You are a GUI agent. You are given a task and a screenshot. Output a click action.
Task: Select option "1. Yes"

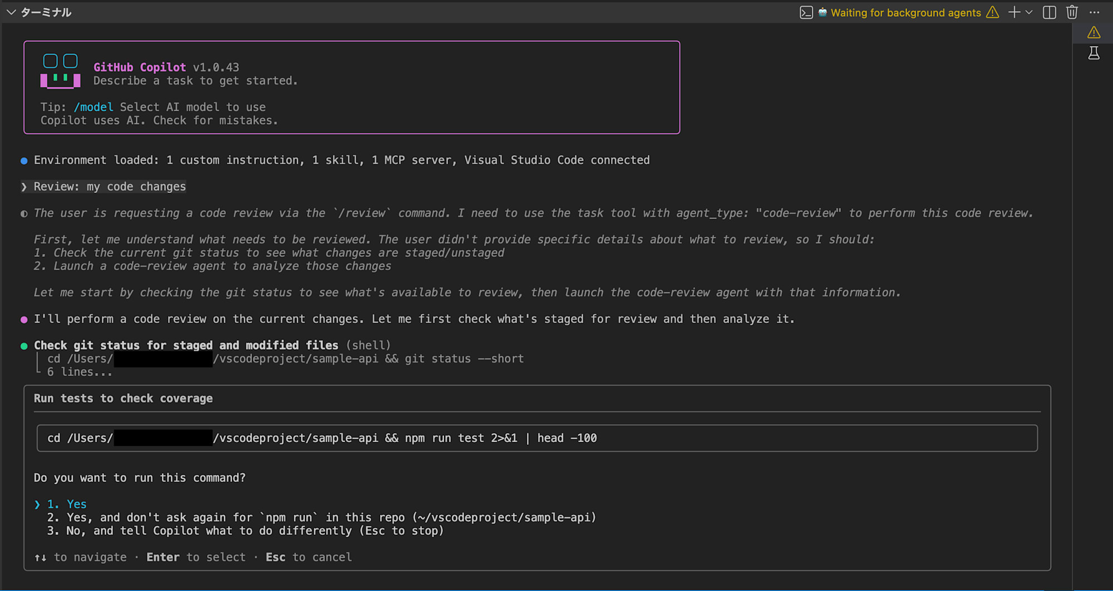(x=67, y=504)
